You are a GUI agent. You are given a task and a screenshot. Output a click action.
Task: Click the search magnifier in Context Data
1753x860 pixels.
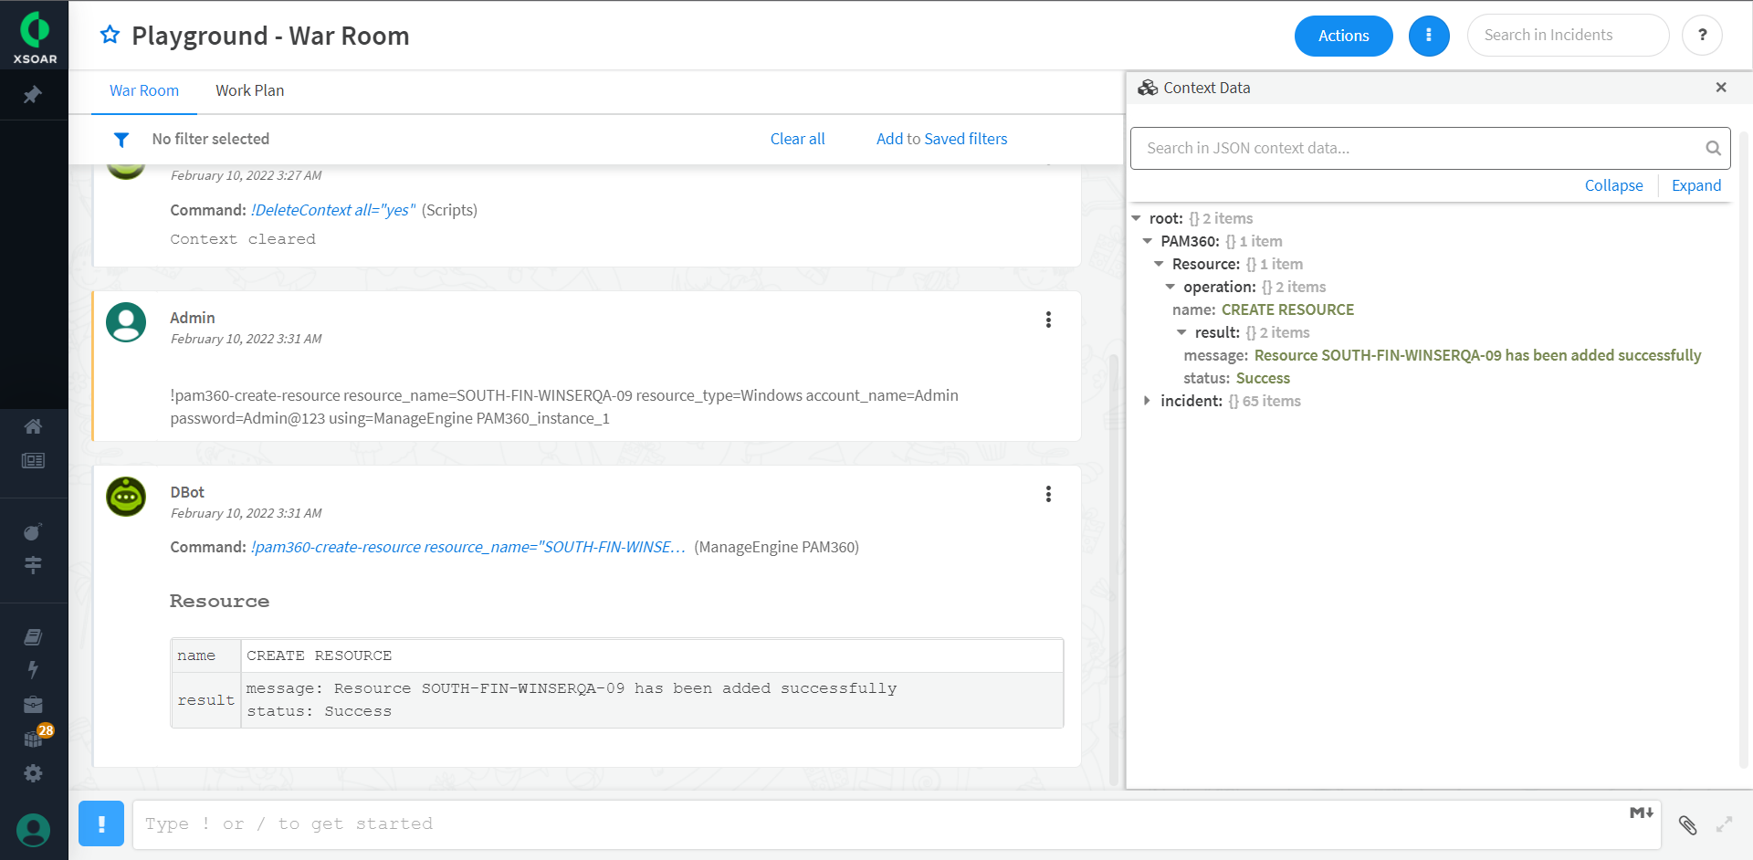pos(1713,148)
